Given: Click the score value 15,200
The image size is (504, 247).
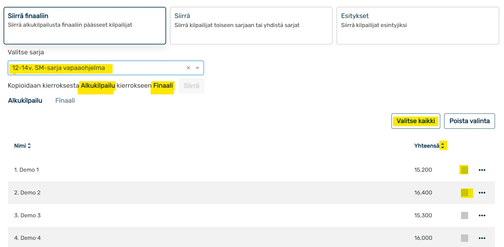Looking at the screenshot, I should (423, 170).
